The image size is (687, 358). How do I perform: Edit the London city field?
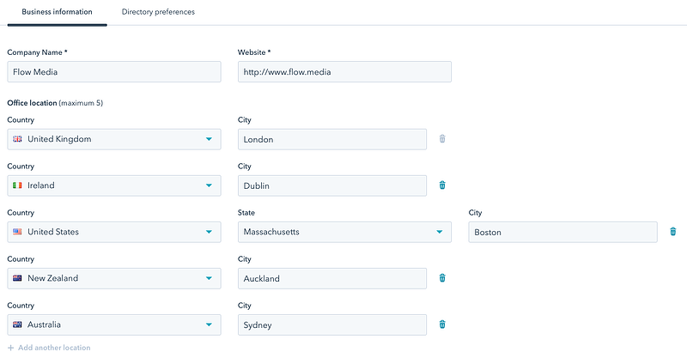(332, 139)
